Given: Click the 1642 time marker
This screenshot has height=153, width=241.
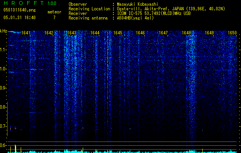Looking at the screenshot, I should click(x=49, y=33).
